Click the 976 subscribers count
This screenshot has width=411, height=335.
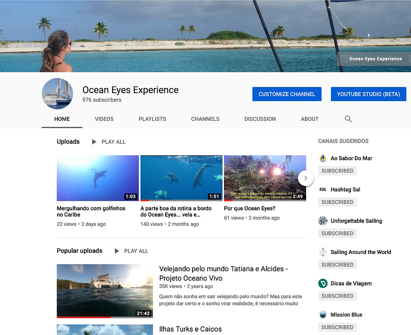coord(101,99)
